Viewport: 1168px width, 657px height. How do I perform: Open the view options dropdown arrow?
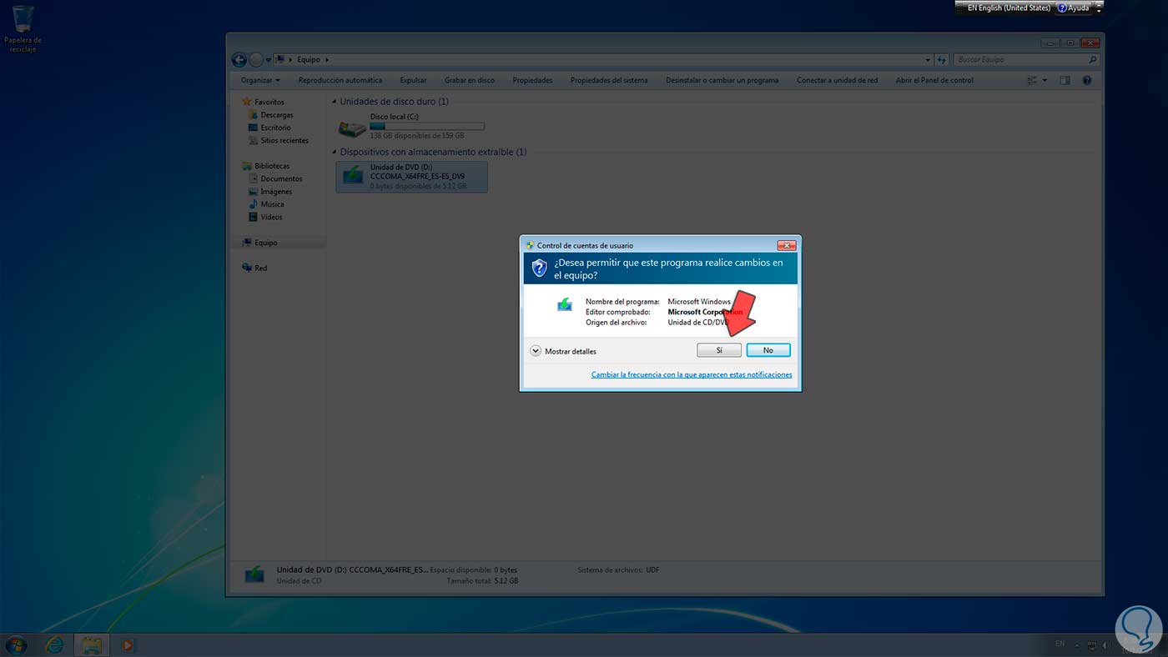coord(1045,81)
